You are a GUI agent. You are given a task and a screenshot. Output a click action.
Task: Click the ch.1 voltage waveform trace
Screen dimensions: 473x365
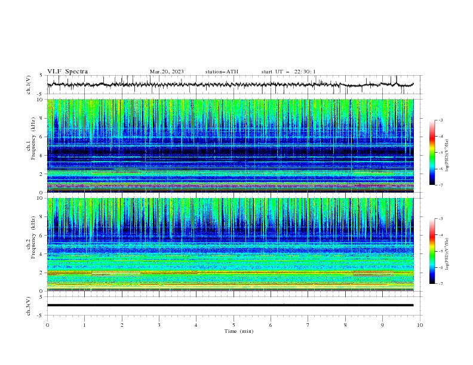click(x=230, y=85)
